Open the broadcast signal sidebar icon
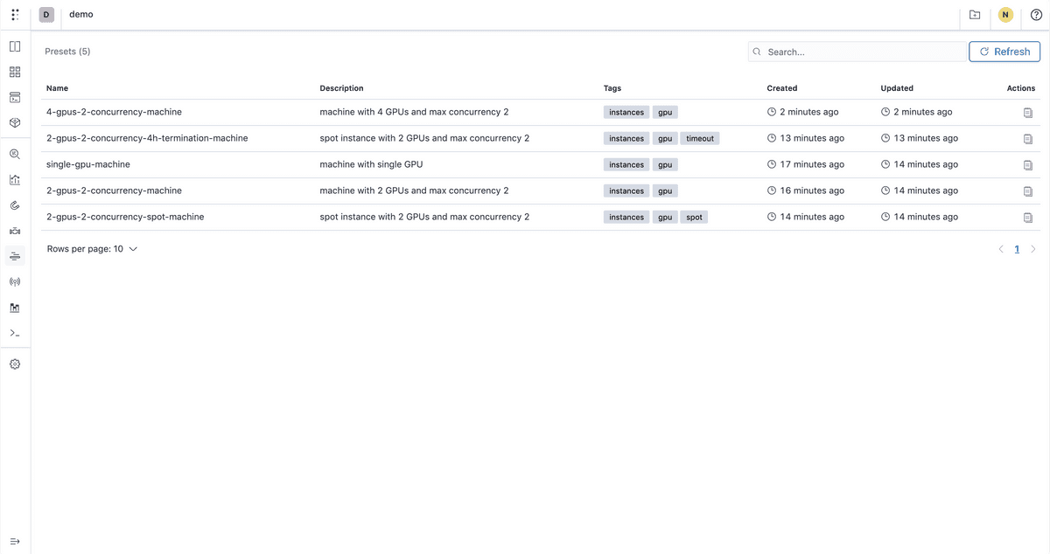The width and height of the screenshot is (1050, 554). click(15, 281)
